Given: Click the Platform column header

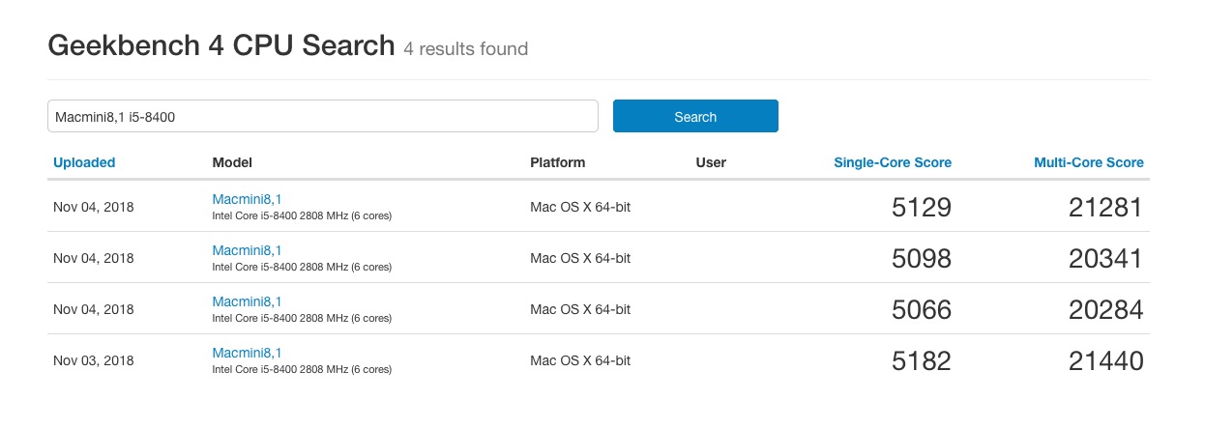Looking at the screenshot, I should 557,162.
